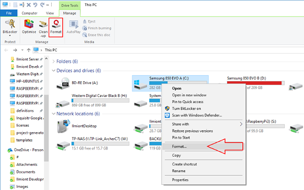Expand the BitLocker dropdown arrow
The width and height of the screenshot is (304, 190).
10,36
